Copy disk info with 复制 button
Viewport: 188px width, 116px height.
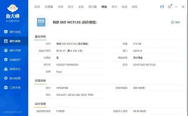(x=175, y=22)
